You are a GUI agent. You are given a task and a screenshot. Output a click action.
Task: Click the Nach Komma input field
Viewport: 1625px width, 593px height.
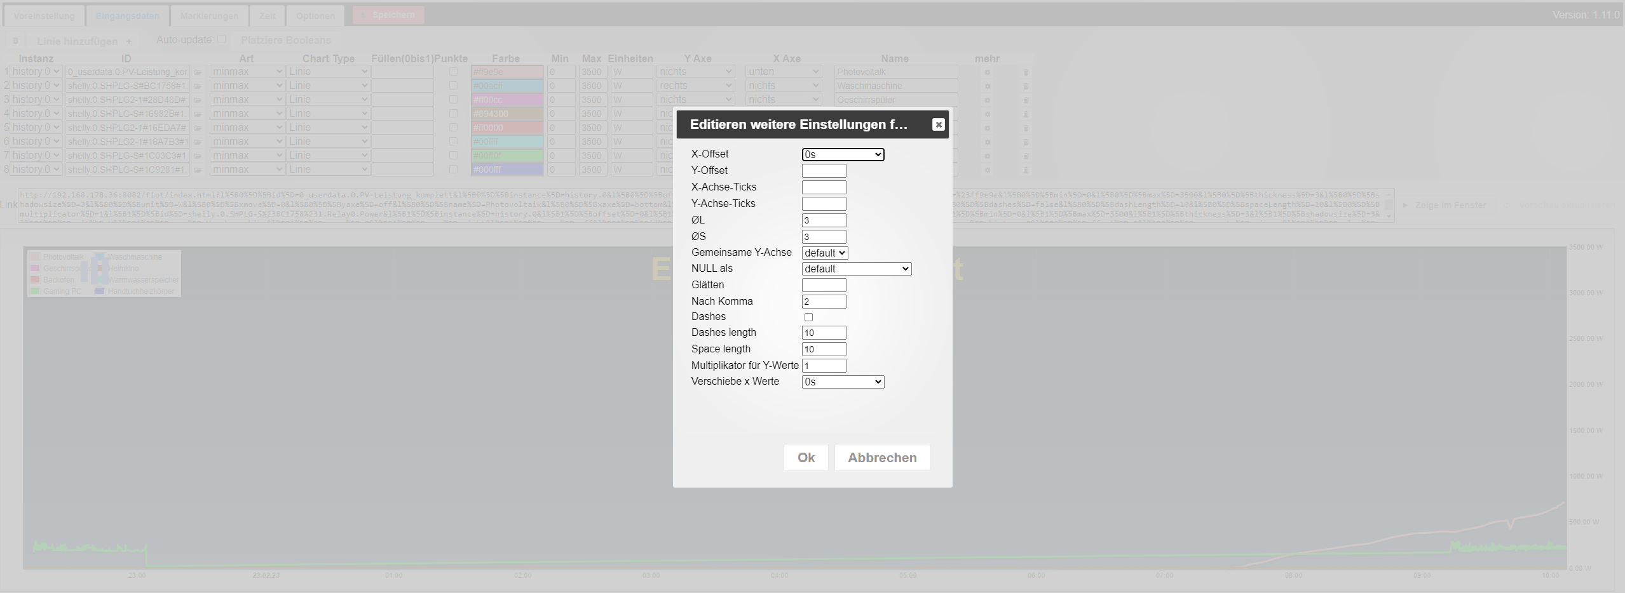[x=824, y=302]
